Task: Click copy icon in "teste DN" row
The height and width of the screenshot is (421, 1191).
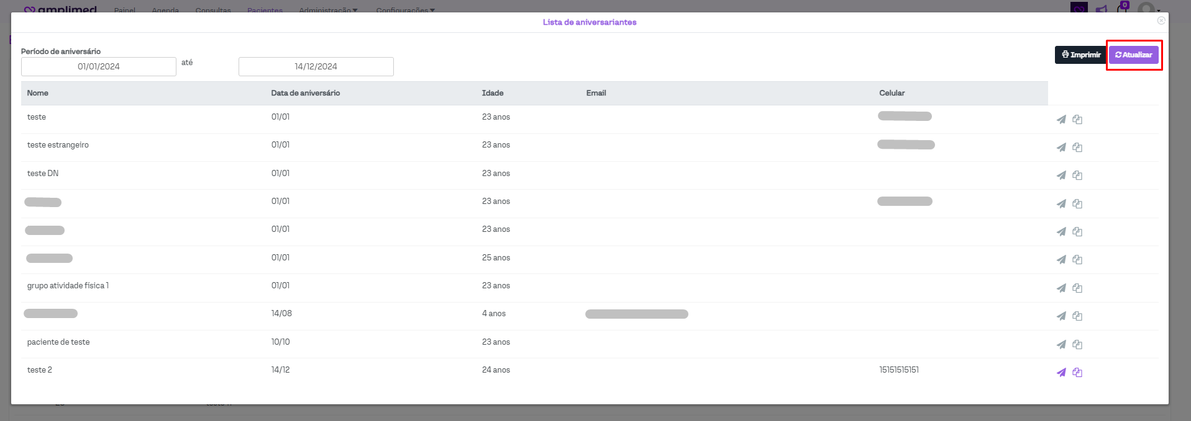Action: coord(1077,175)
